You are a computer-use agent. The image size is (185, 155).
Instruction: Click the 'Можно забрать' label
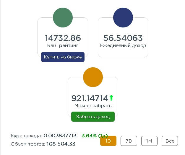pos(93,106)
